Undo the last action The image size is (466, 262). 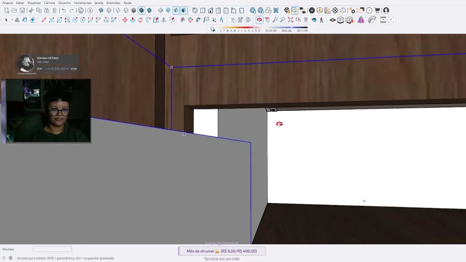[x=64, y=11]
